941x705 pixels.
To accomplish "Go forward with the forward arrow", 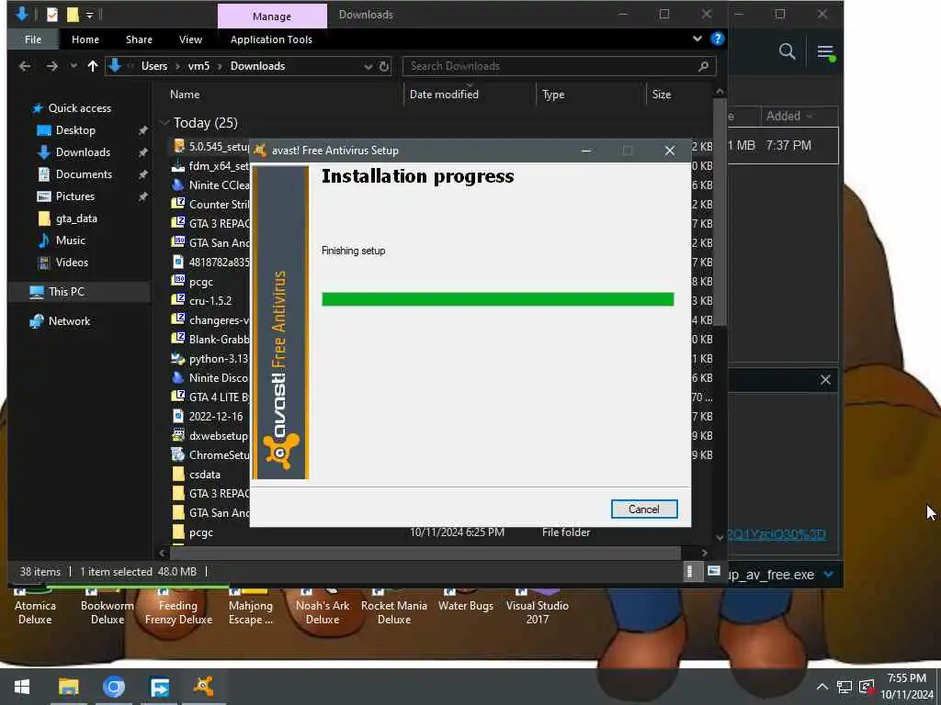I will click(52, 66).
